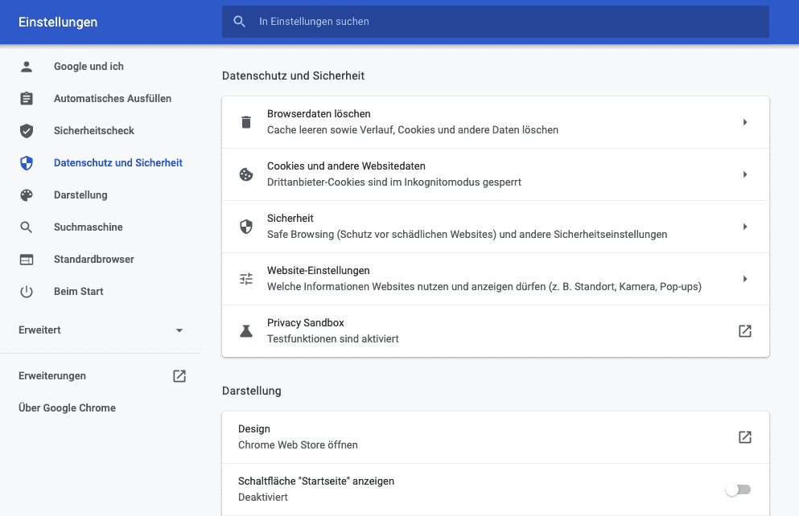Screen dimensions: 799x516
Task: Click the trash icon beside Browserdaten löschen
Action: point(246,122)
